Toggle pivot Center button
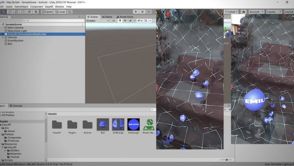 [47, 12]
